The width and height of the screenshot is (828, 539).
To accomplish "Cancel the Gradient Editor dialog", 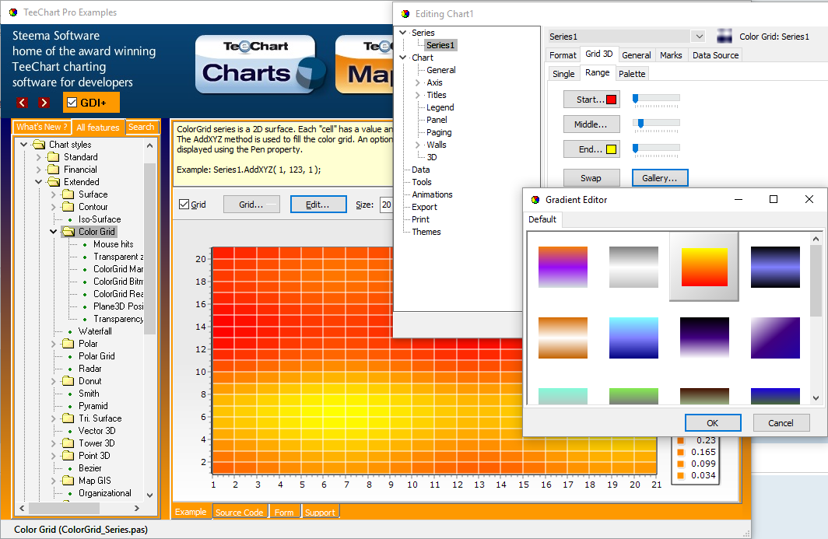I will click(781, 423).
